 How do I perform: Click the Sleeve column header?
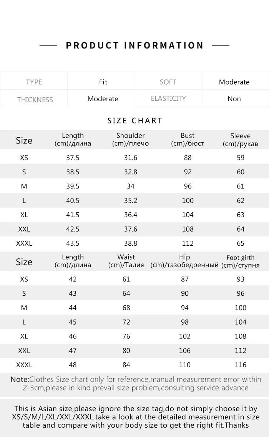tap(240, 140)
